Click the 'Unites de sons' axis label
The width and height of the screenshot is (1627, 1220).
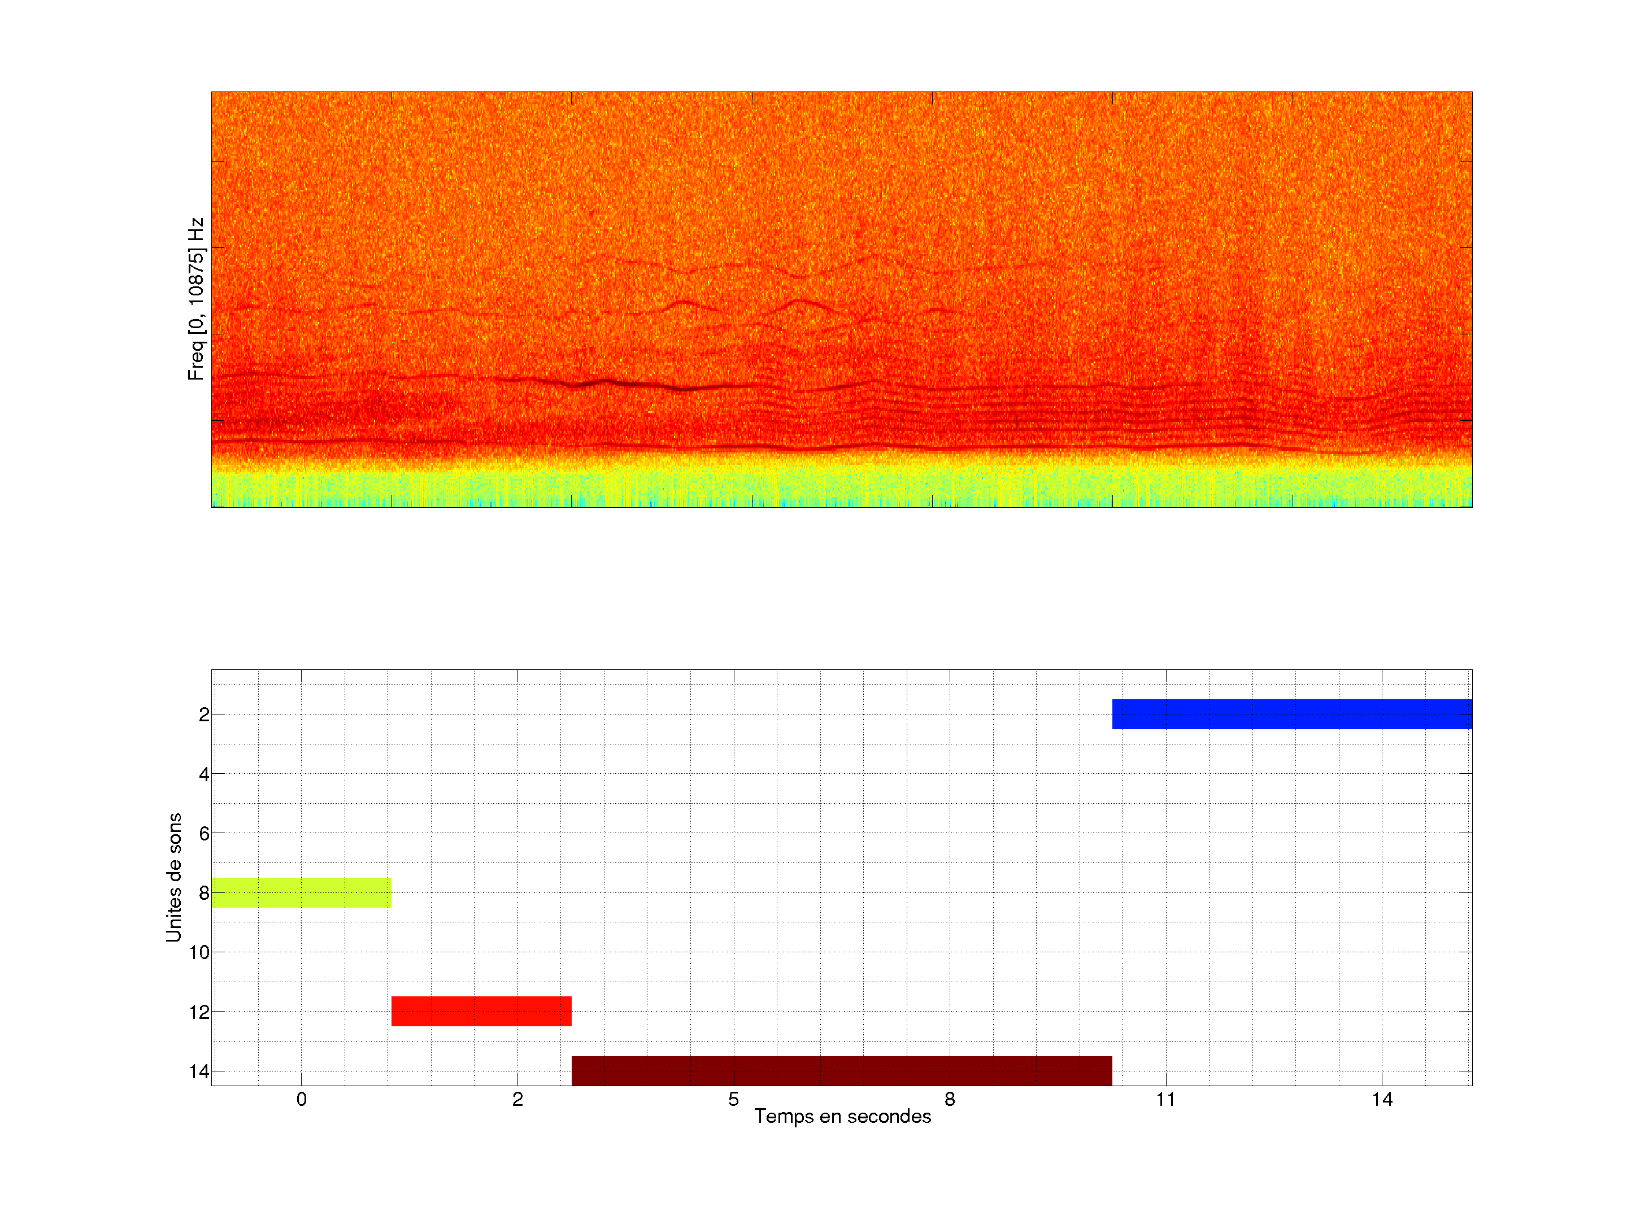(173, 877)
